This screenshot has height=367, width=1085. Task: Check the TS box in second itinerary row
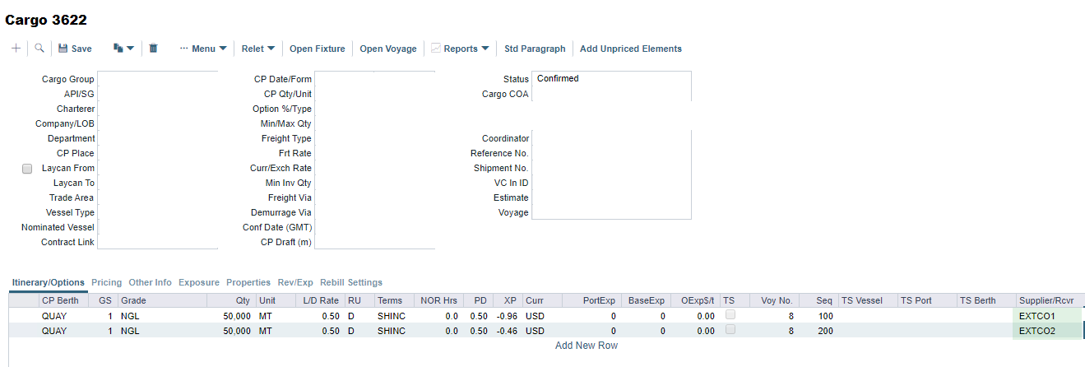tap(730, 330)
